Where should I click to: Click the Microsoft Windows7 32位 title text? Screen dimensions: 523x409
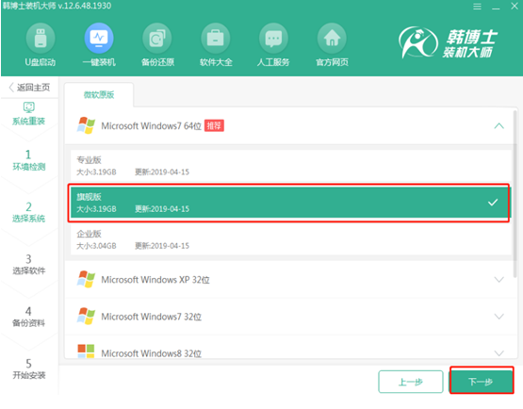click(151, 317)
